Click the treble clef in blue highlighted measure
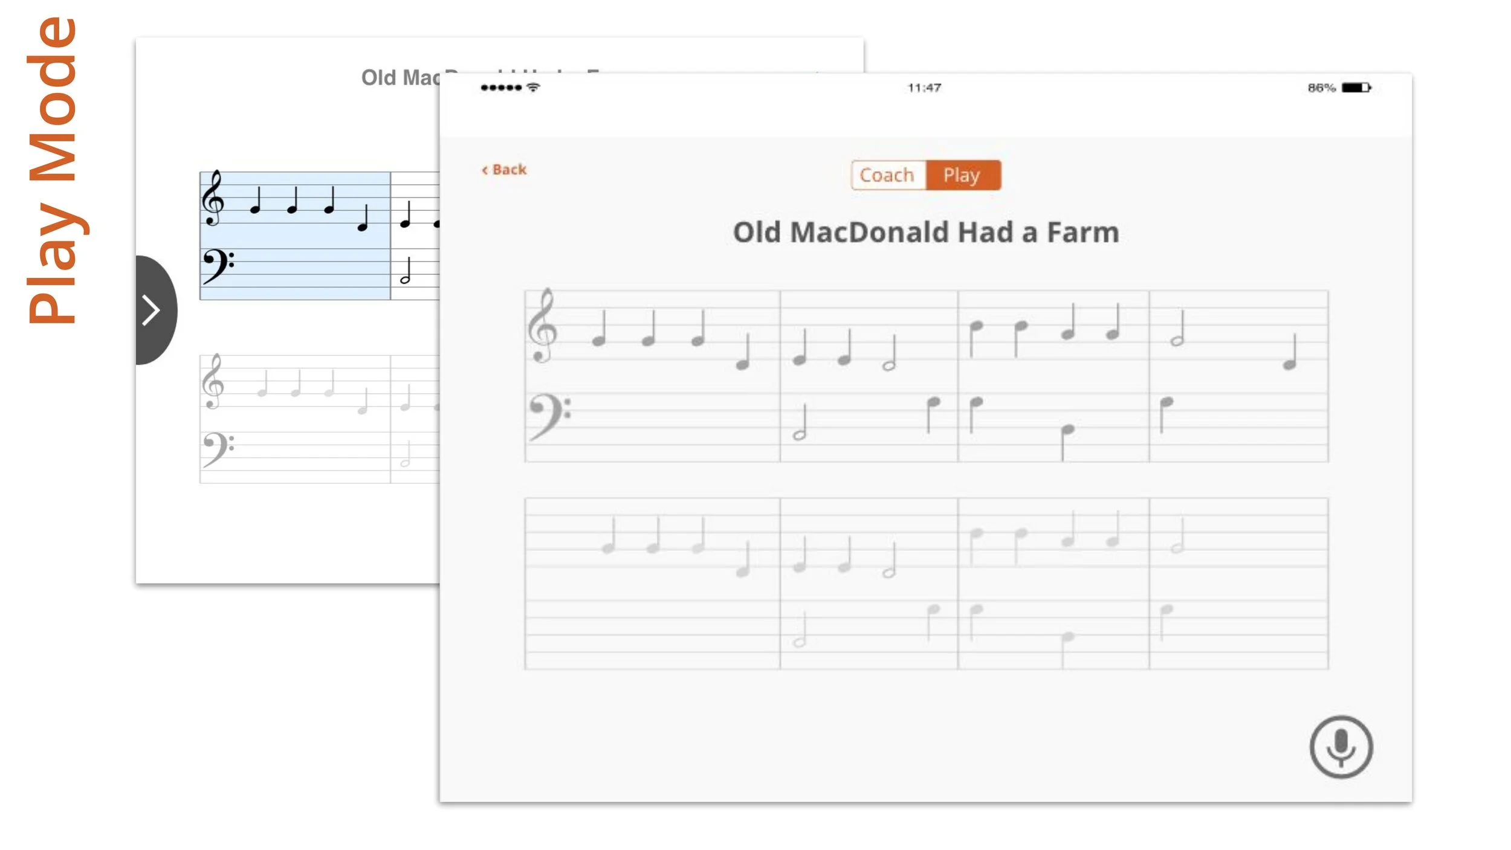The width and height of the screenshot is (1511, 850). pos(213,199)
